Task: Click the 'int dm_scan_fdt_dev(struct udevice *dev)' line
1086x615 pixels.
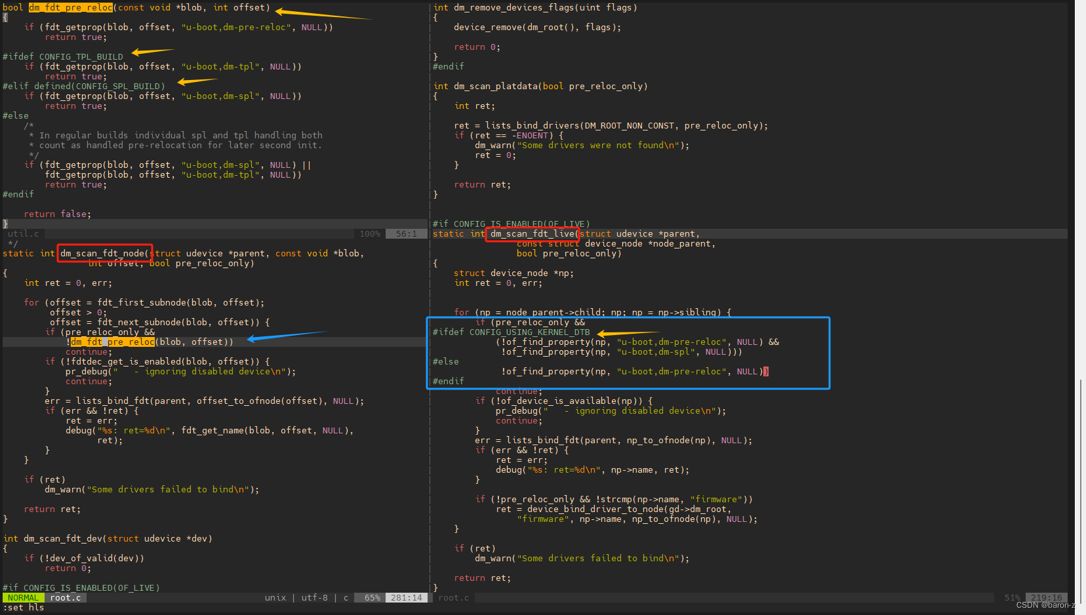Action: (108, 538)
